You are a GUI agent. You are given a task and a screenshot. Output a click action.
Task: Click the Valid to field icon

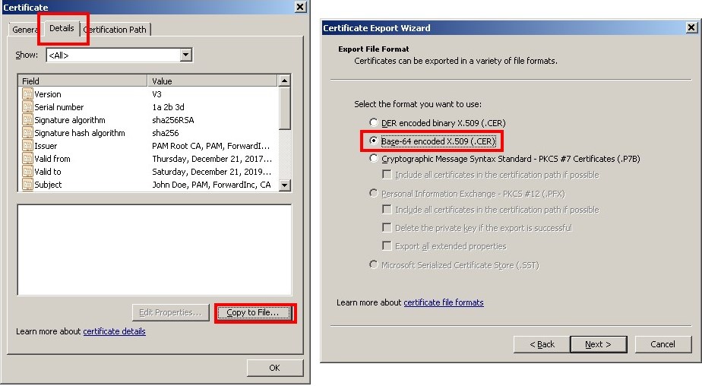[27, 172]
